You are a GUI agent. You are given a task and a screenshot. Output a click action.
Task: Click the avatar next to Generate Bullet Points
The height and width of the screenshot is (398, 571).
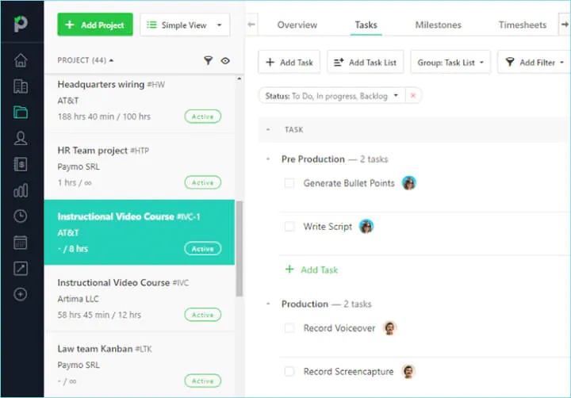click(409, 183)
